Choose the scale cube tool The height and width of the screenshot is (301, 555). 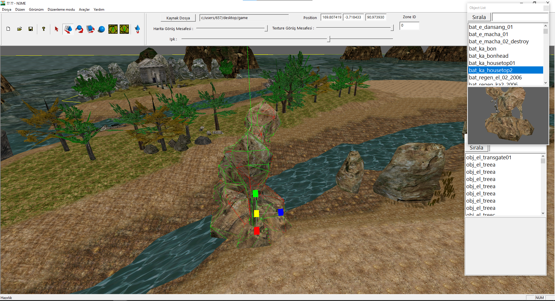(x=90, y=29)
